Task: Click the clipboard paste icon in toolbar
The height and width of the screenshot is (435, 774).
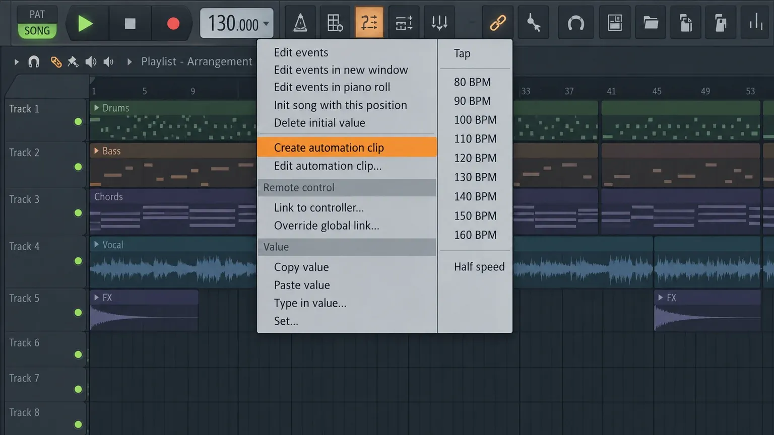Action: coord(721,23)
